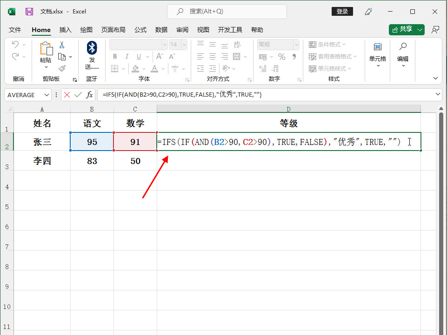The image size is (447, 335).
Task: Click the Copy icon
Action: tap(62, 57)
